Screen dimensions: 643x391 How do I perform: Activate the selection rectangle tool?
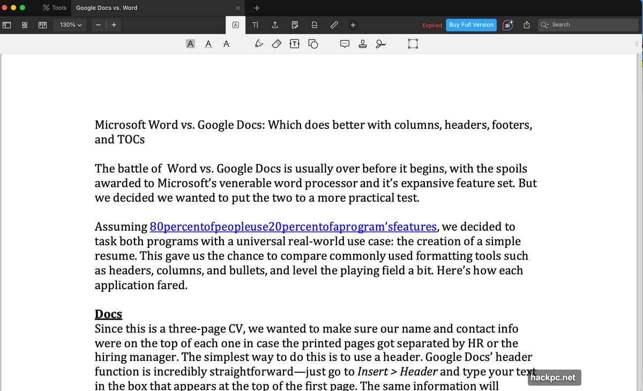tap(413, 43)
